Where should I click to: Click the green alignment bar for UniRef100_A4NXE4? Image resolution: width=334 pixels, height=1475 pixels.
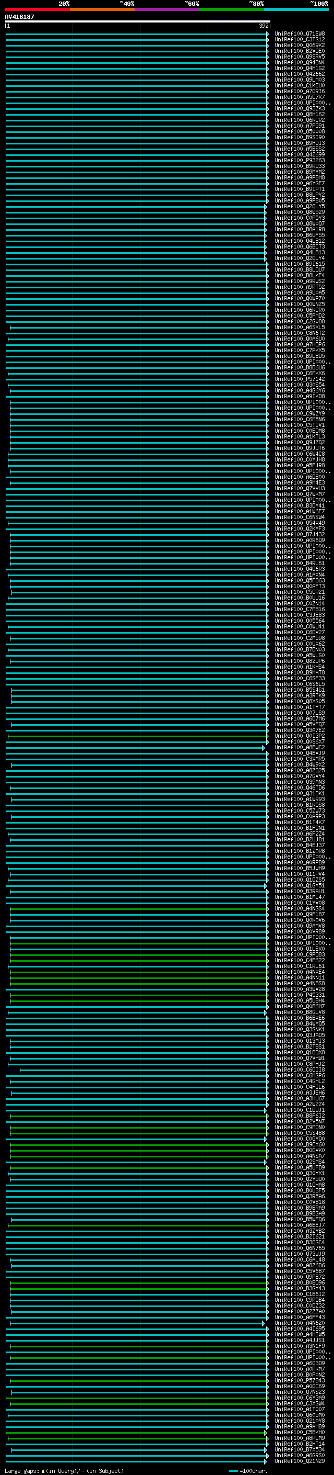point(139,972)
